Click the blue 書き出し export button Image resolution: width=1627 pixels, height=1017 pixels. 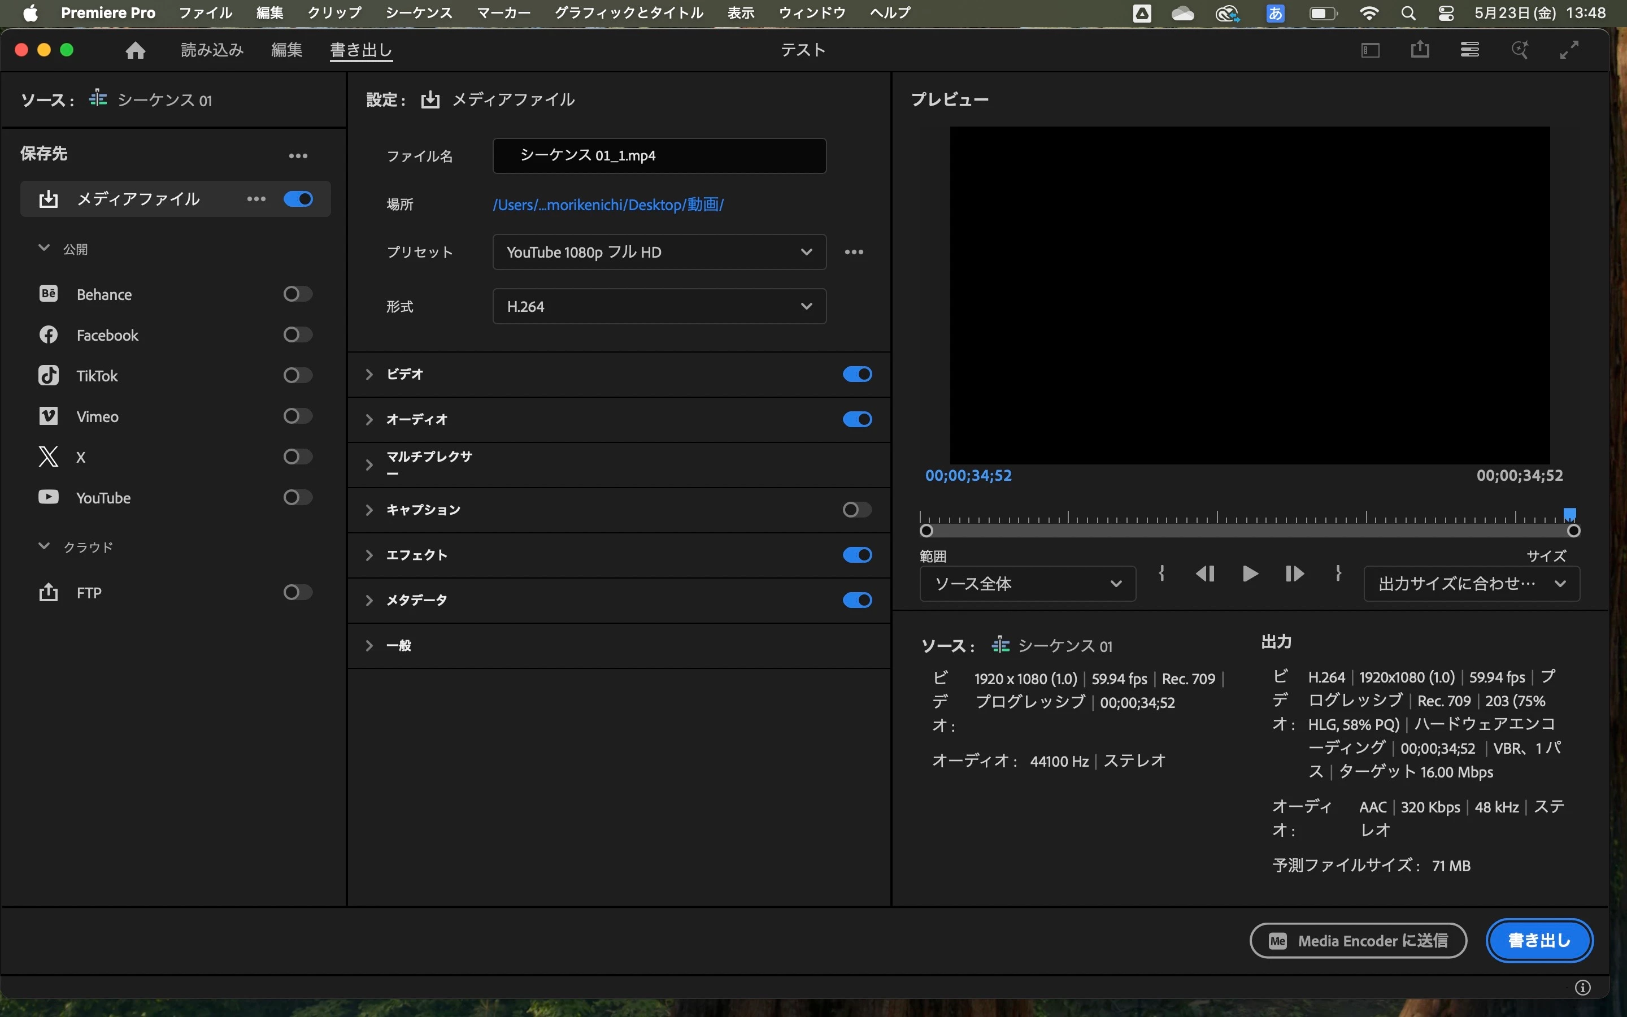1539,940
